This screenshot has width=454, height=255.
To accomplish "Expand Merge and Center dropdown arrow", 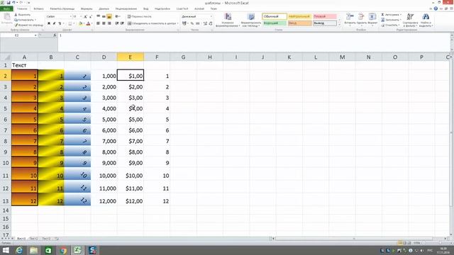I will tap(177, 23).
